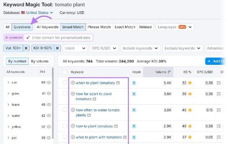This screenshot has width=228, height=144.
Task: Toggle eye icon for 'yellow' group
Action: coord(49,127)
